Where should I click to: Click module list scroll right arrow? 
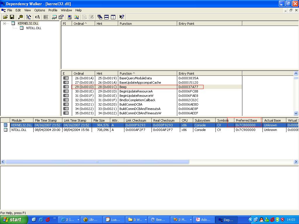[296, 162]
